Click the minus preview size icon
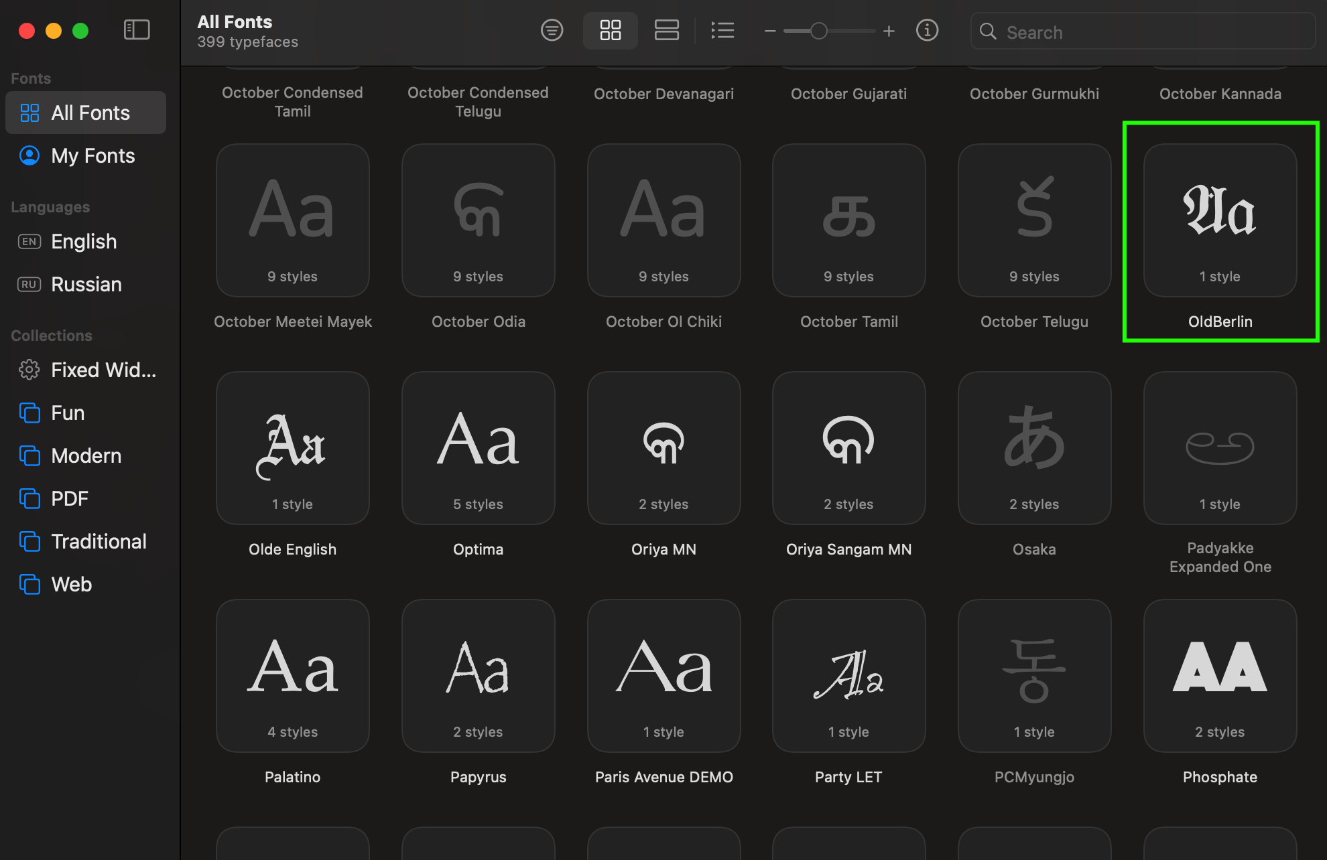1327x860 pixels. click(770, 31)
